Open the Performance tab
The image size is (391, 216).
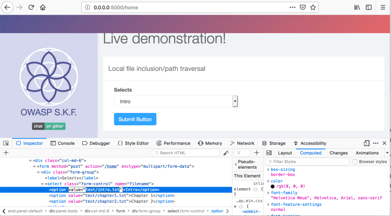[173, 143]
